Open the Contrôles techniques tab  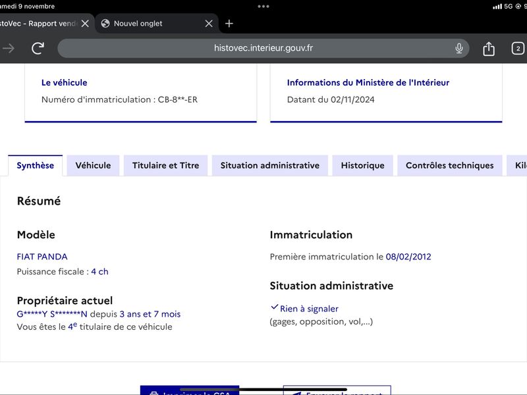[x=450, y=166]
